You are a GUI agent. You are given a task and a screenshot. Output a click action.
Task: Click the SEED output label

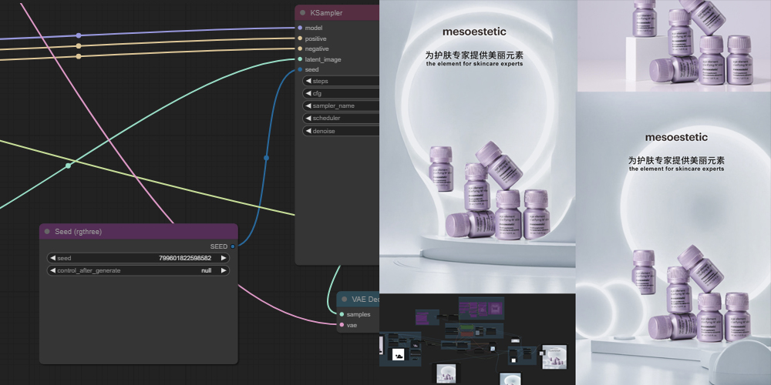[219, 246]
